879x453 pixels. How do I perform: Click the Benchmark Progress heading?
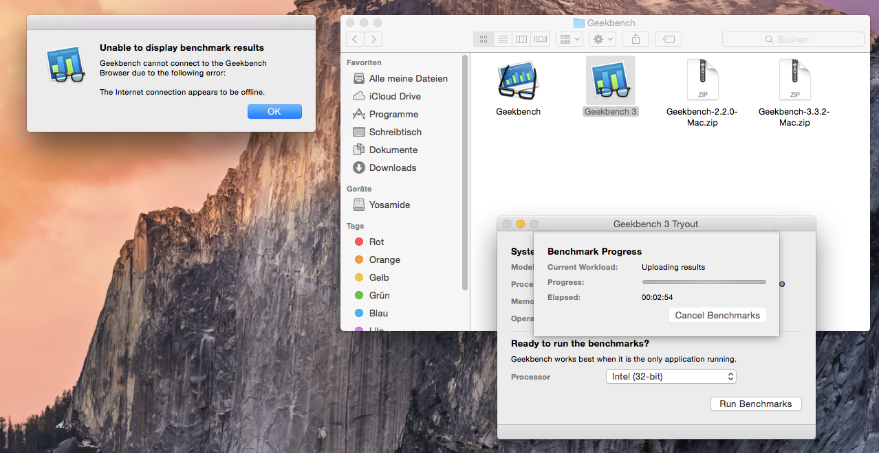coord(594,251)
